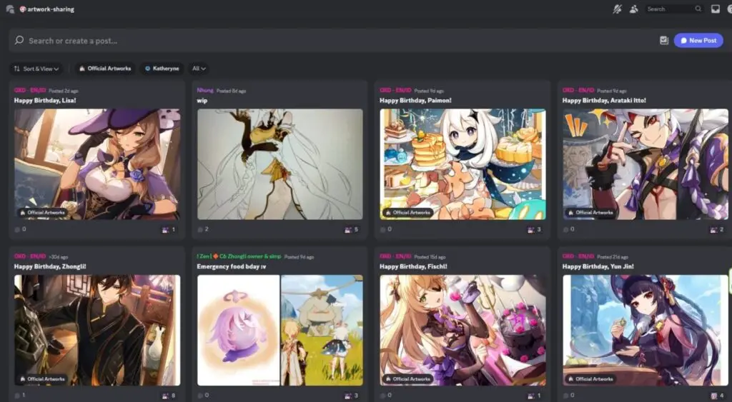Click the notification settings bell icon
Screen dimensions: 732x402
pos(618,9)
